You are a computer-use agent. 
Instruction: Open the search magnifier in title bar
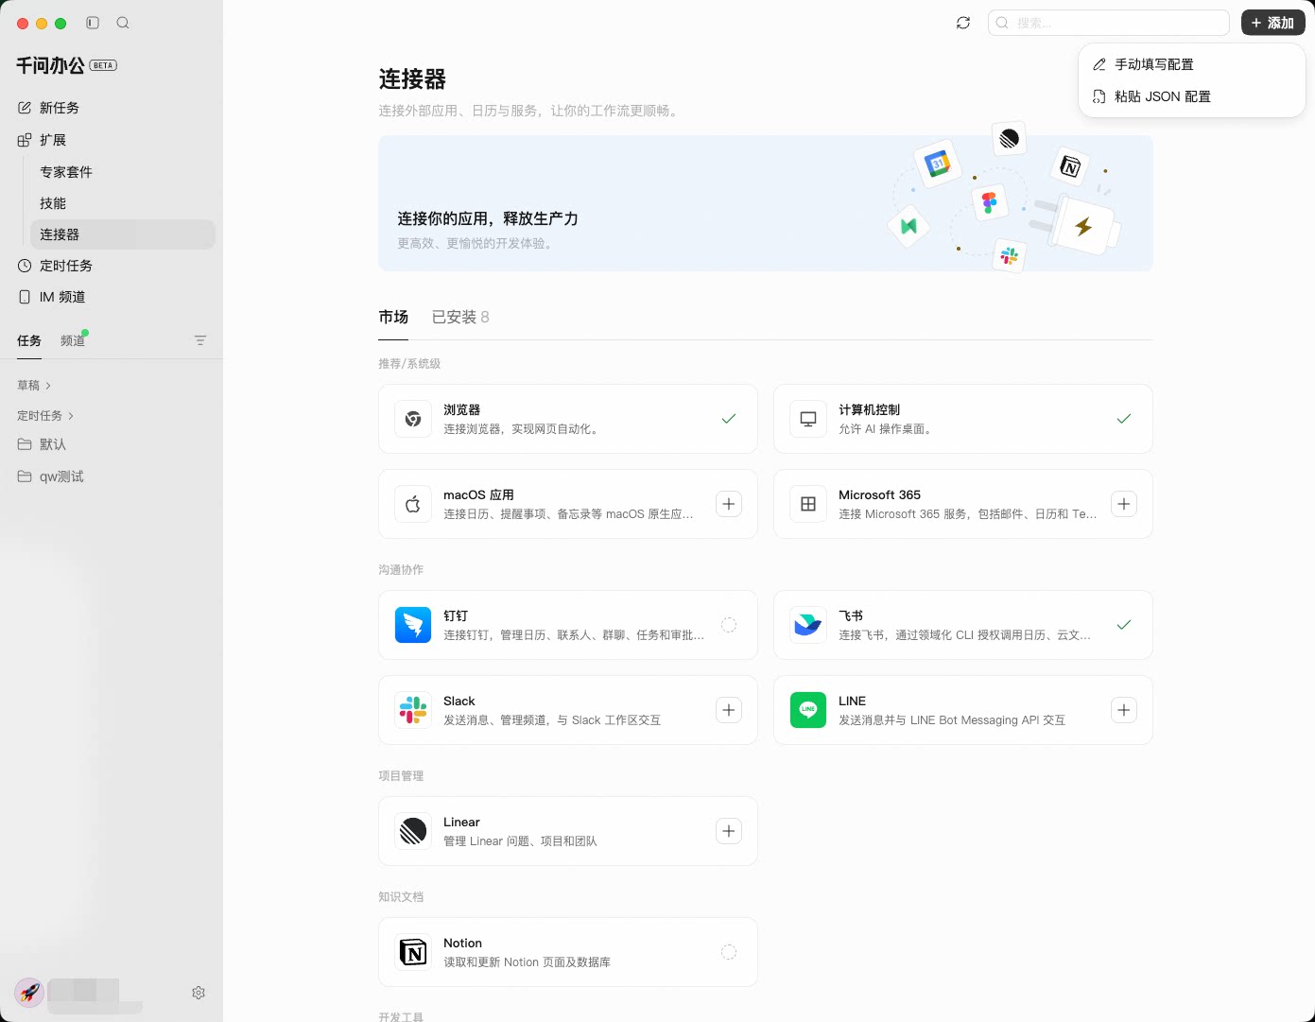[x=123, y=23]
